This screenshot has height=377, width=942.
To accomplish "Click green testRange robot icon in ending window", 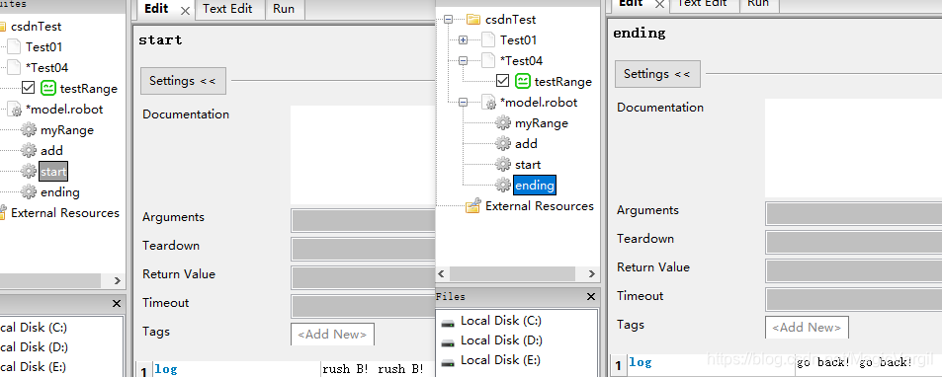I will [523, 82].
